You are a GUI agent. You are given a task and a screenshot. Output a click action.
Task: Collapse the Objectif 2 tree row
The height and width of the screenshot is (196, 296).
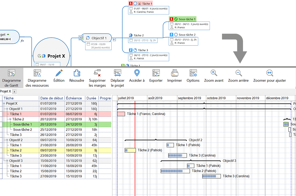[x=7, y=140]
